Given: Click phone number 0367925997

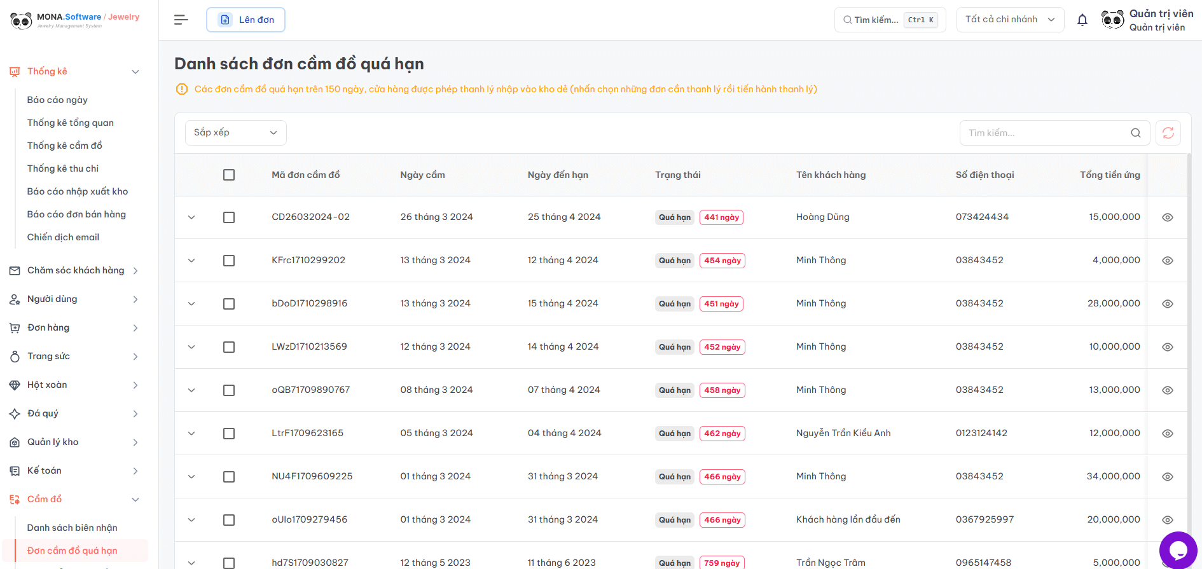Looking at the screenshot, I should [984, 519].
